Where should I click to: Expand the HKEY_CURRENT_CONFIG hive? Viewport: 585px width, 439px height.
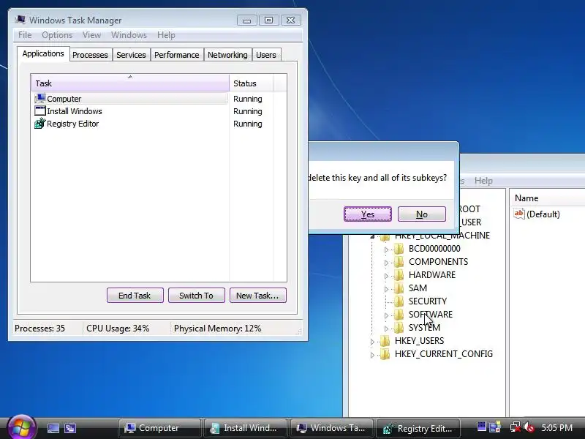pos(372,355)
